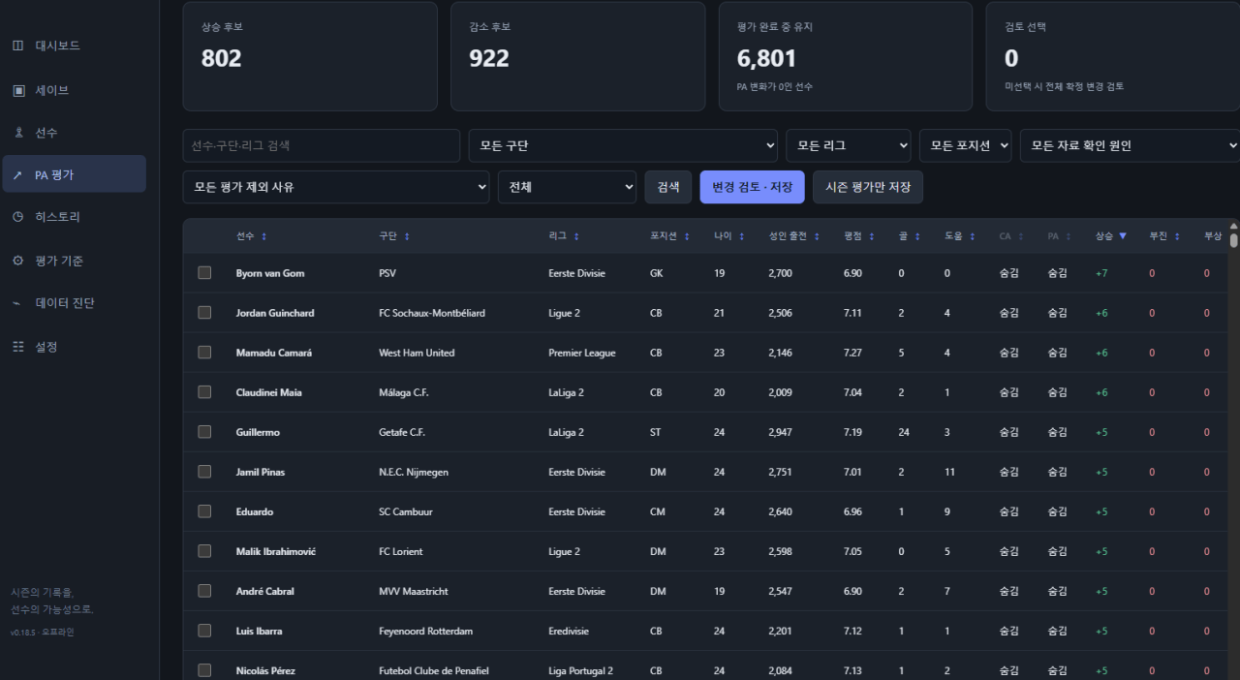The width and height of the screenshot is (1240, 680).
Task: Expand the 모든 자료 확인 원인 dropdown
Action: click(1130, 145)
